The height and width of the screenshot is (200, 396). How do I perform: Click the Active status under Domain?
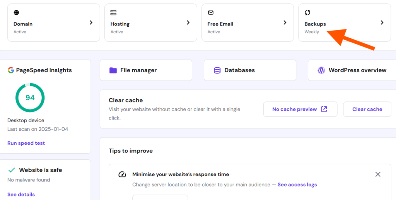tap(20, 32)
